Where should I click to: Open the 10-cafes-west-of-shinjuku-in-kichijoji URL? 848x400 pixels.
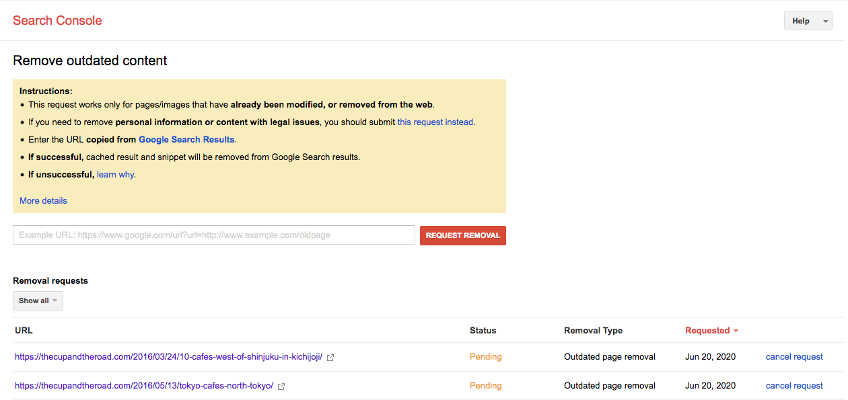pos(168,357)
